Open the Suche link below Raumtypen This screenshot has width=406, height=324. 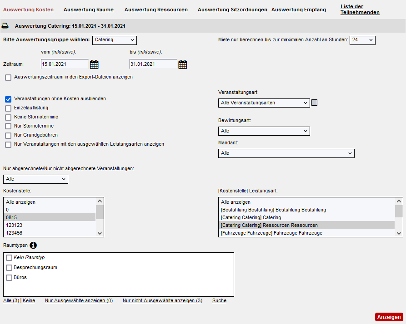[x=219, y=300]
